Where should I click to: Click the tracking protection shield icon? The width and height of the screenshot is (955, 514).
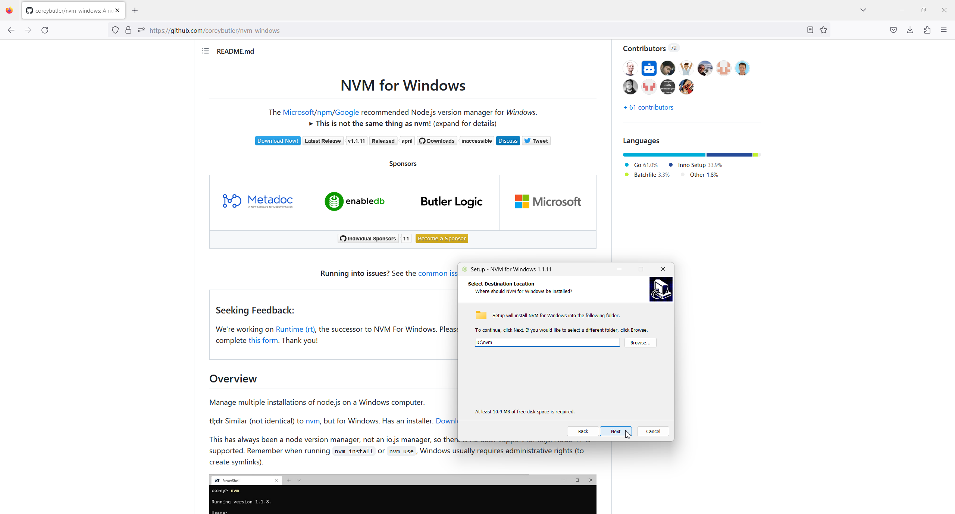[x=115, y=30]
